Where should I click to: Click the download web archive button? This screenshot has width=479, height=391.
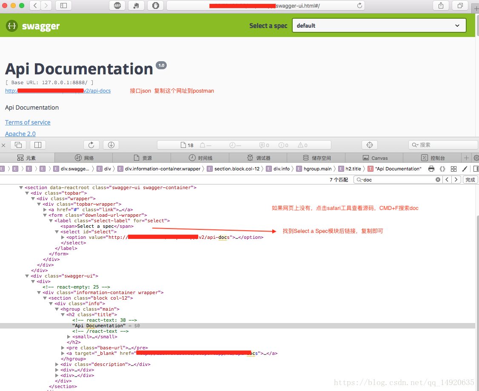(x=111, y=145)
